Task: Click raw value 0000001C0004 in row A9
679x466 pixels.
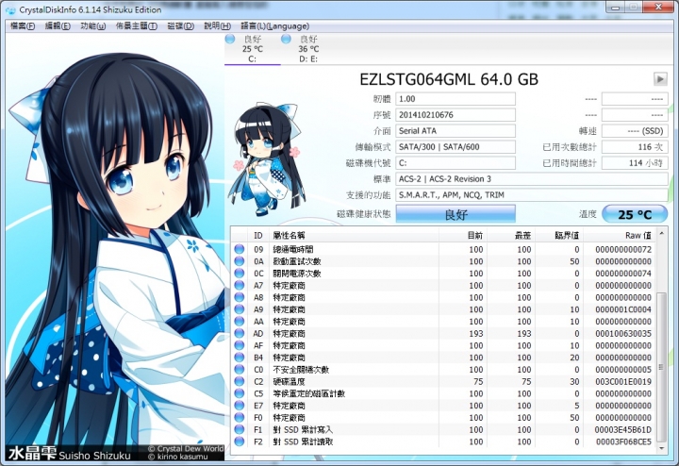Action: click(x=623, y=309)
